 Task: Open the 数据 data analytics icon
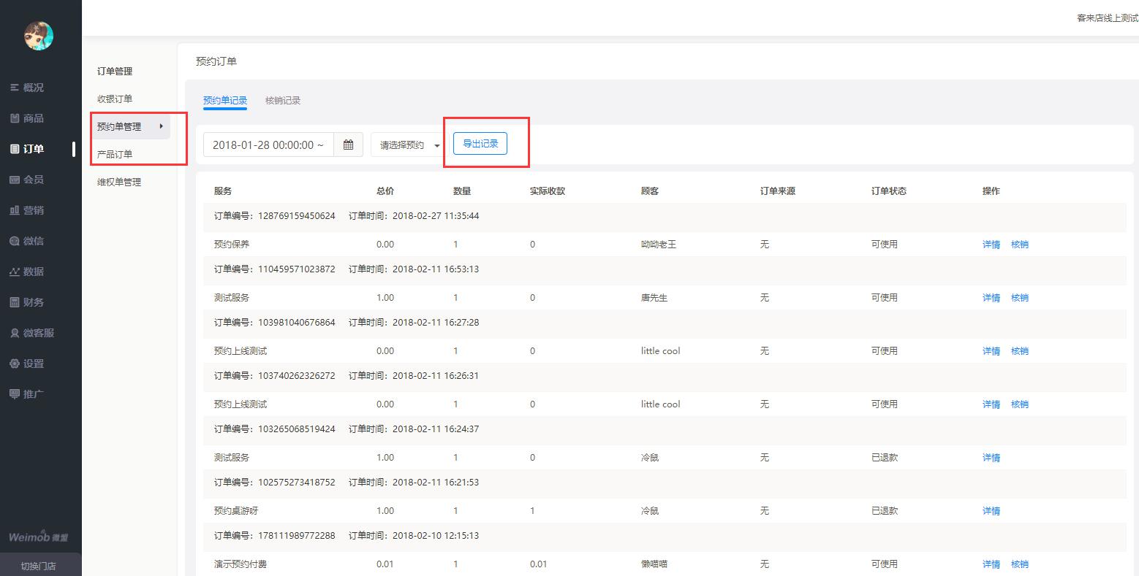click(x=15, y=272)
